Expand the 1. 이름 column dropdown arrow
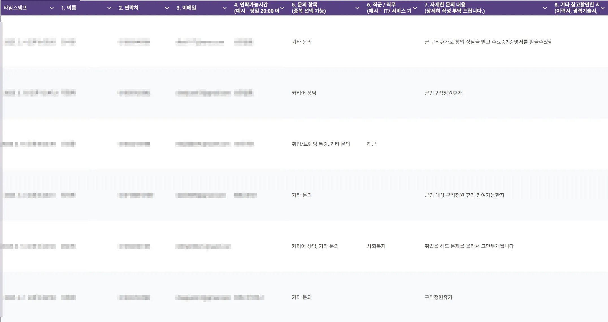The image size is (608, 322). [109, 8]
